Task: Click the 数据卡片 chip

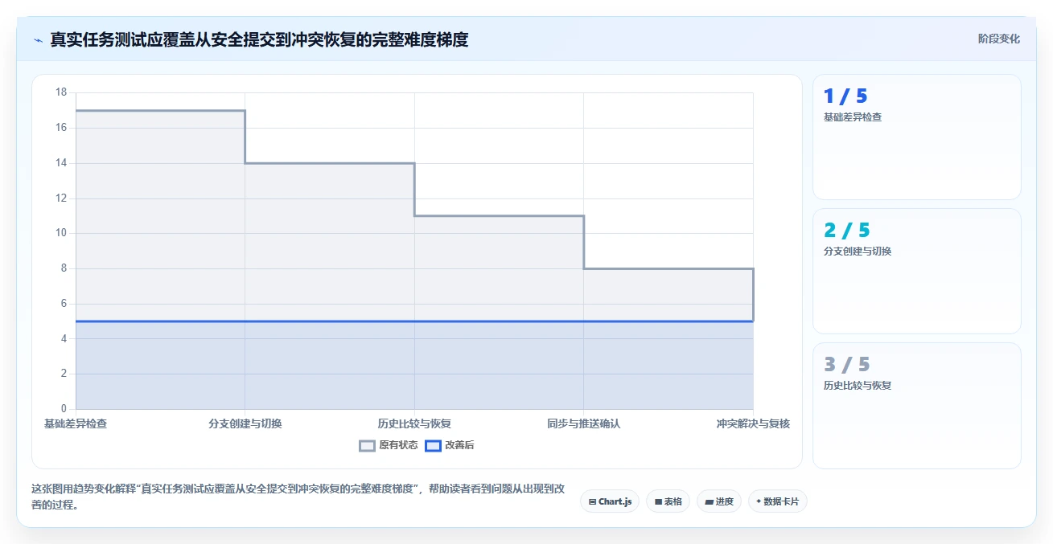Action: 777,501
